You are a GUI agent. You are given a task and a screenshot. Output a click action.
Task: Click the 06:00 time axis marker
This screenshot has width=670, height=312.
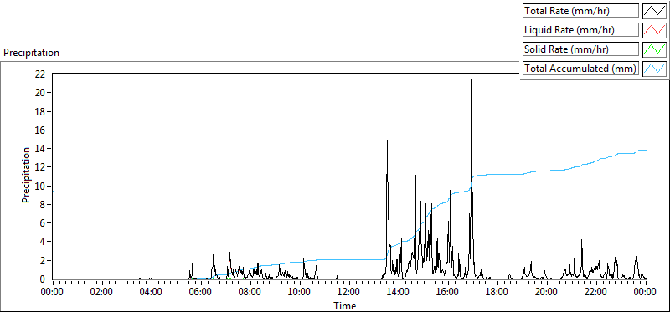pos(200,293)
